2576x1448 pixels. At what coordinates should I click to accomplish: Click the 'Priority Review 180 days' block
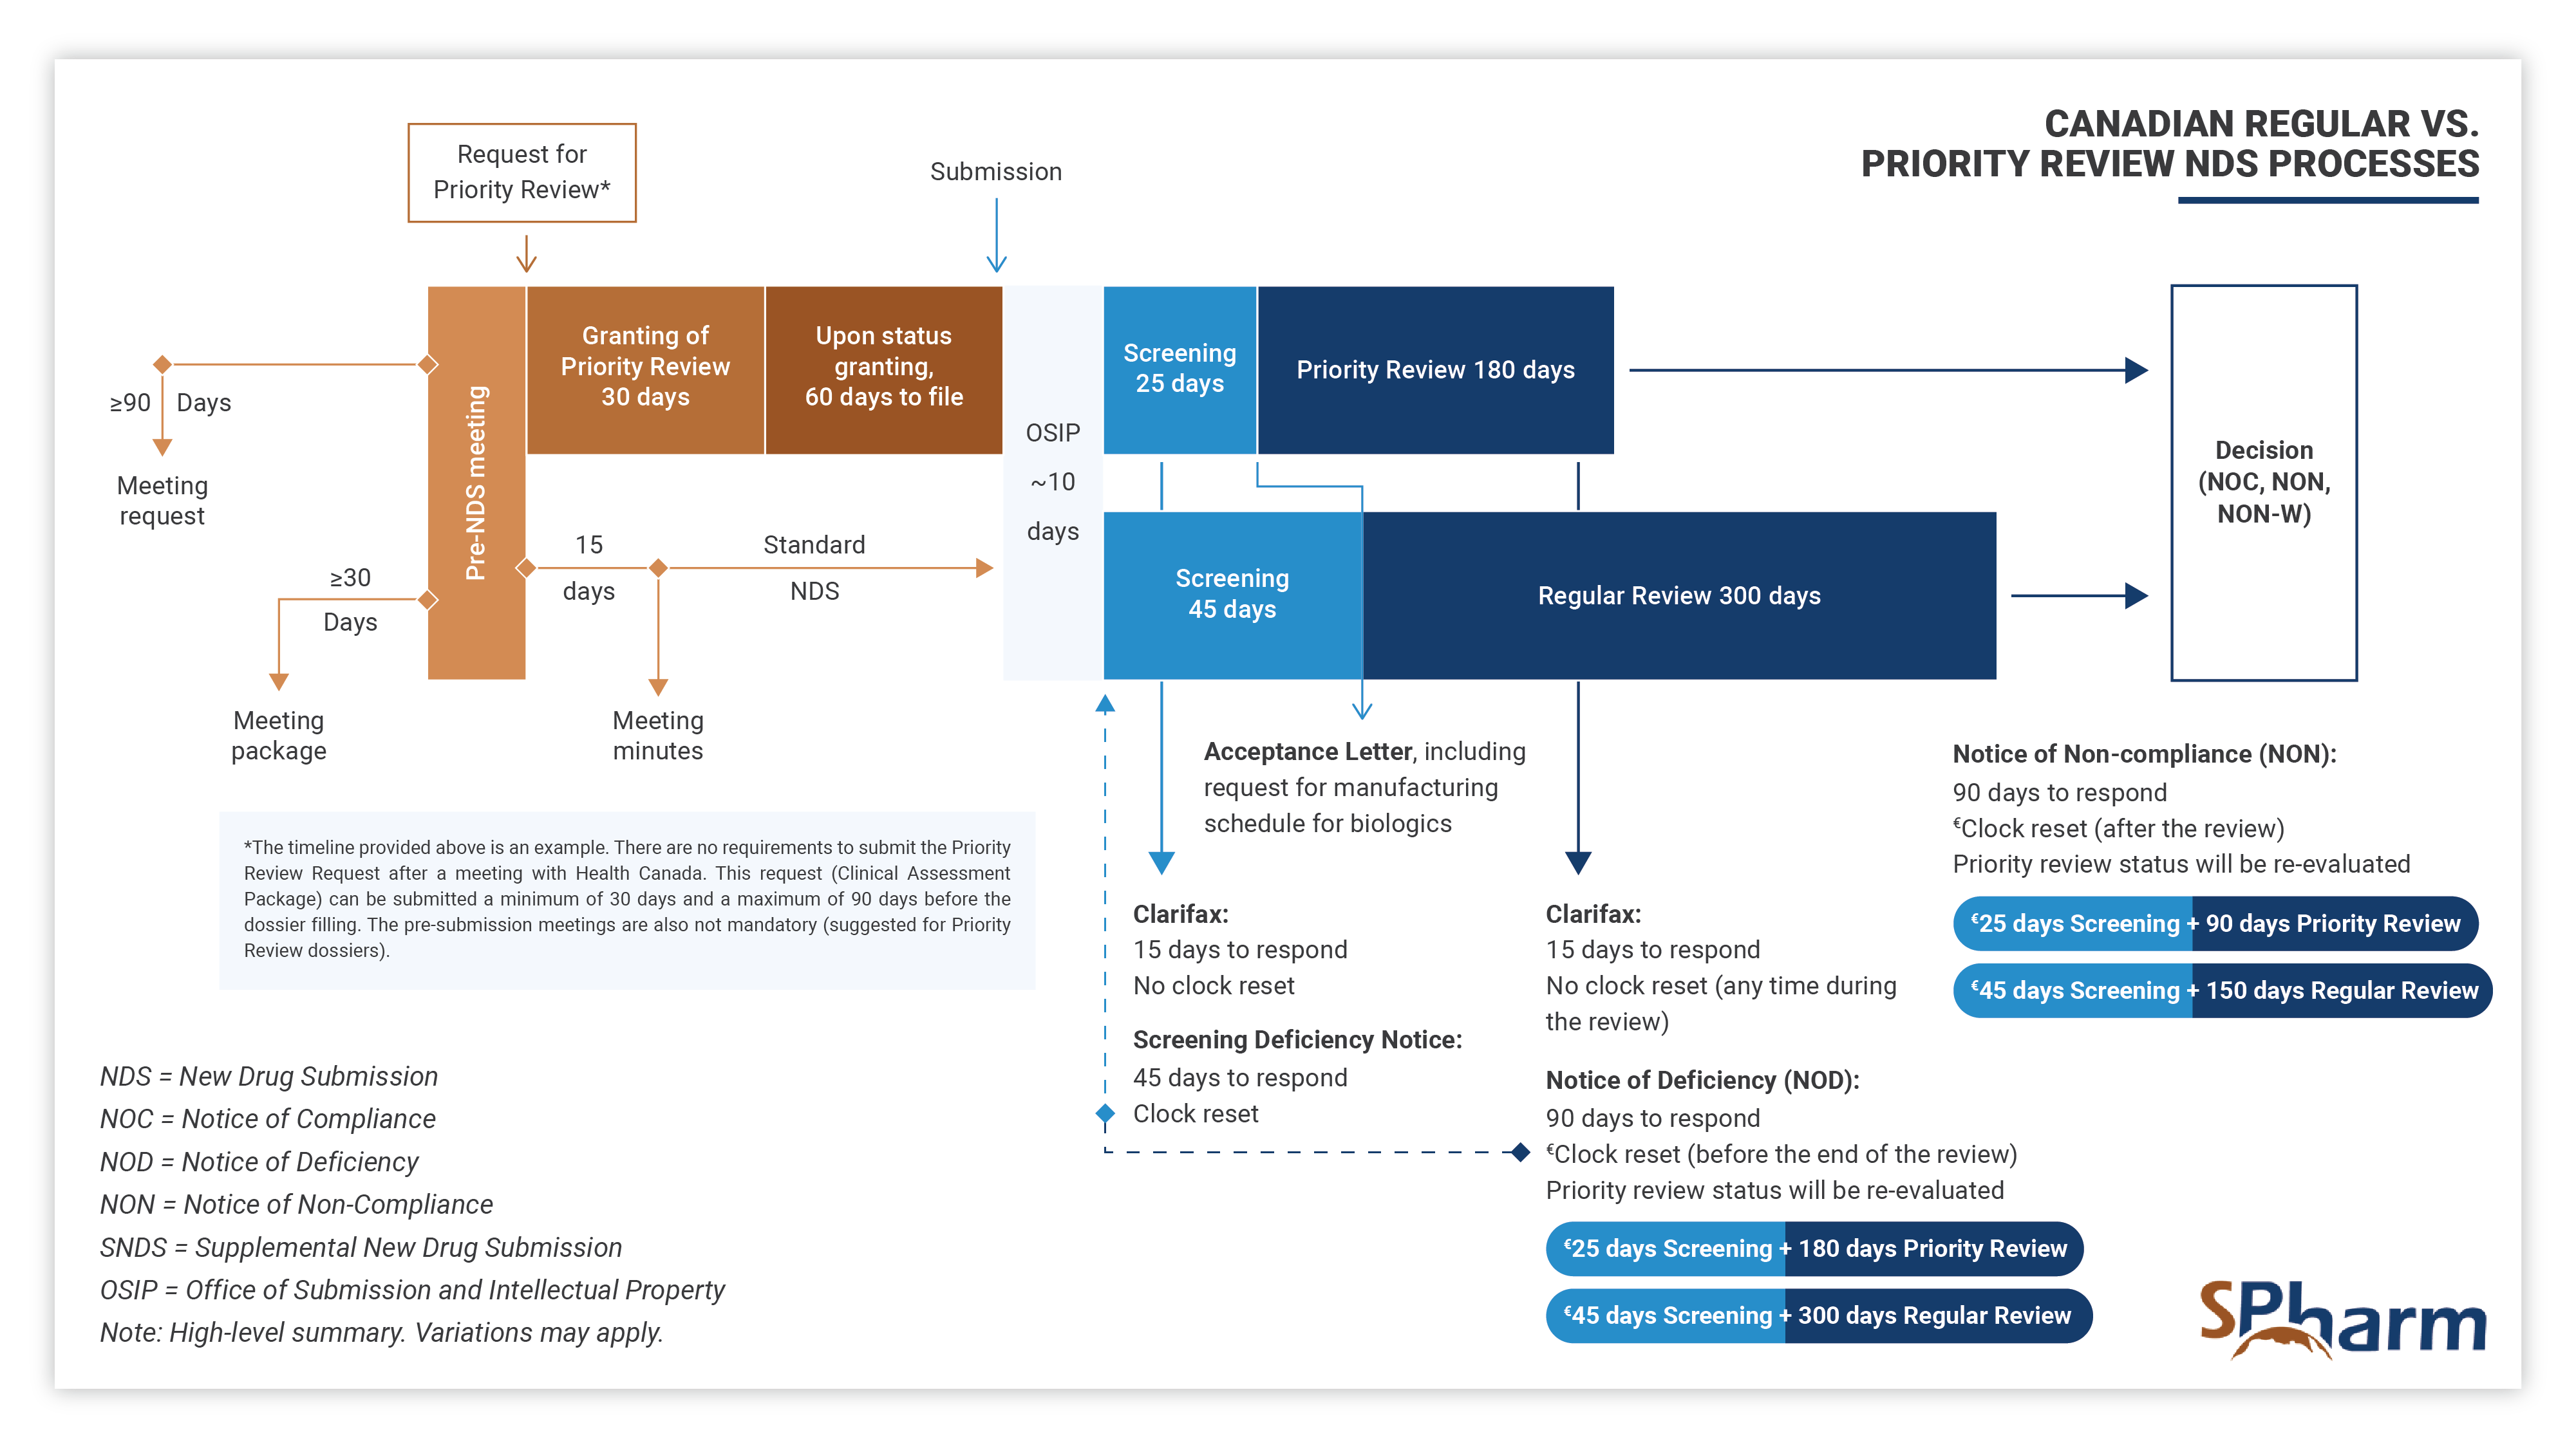coord(1436,370)
